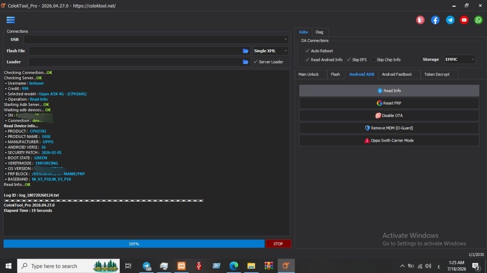Toggle the Read Android Info checkbox
Image resolution: width=487 pixels, height=273 pixels.
click(307, 60)
